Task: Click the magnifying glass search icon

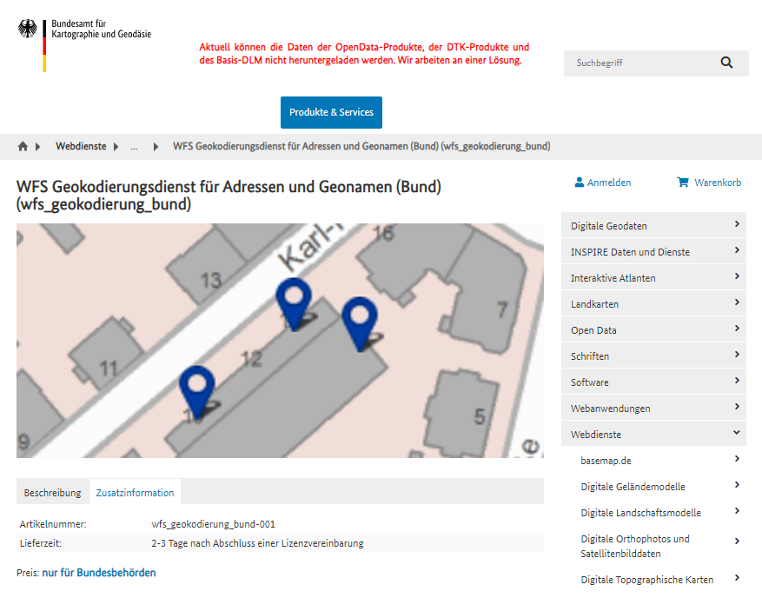Action: click(726, 63)
